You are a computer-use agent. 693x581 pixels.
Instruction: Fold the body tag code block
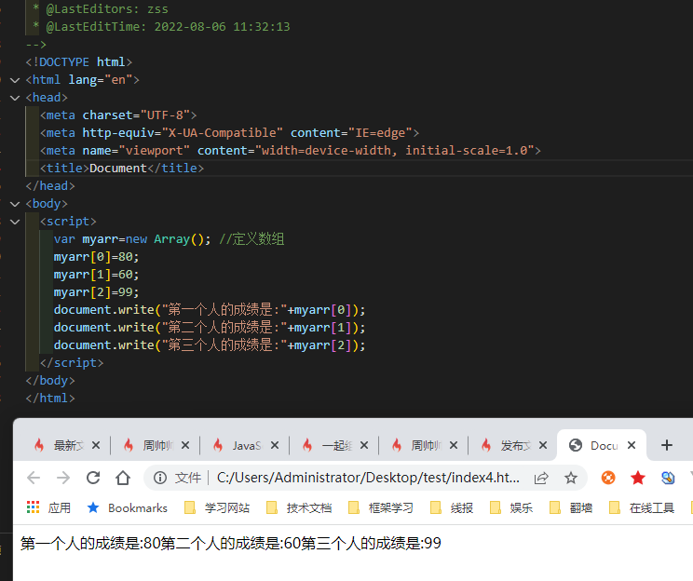pos(15,204)
